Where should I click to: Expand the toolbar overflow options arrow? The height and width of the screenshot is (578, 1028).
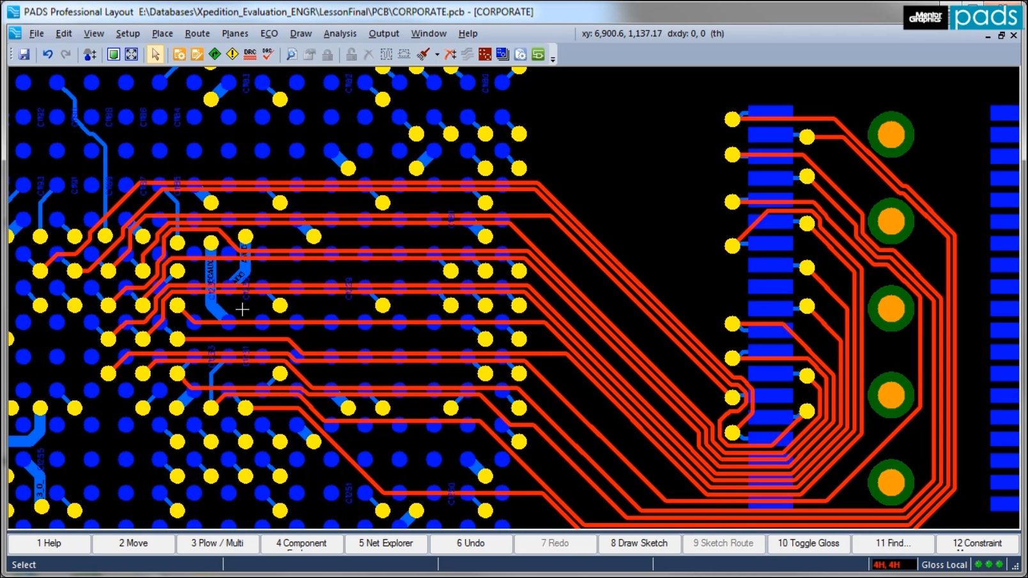coord(553,59)
